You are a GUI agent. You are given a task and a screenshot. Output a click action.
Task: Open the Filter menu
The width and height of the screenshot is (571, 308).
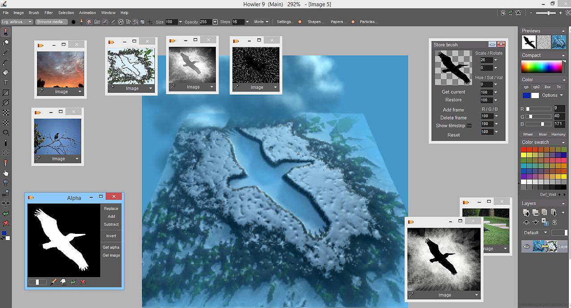(49, 12)
